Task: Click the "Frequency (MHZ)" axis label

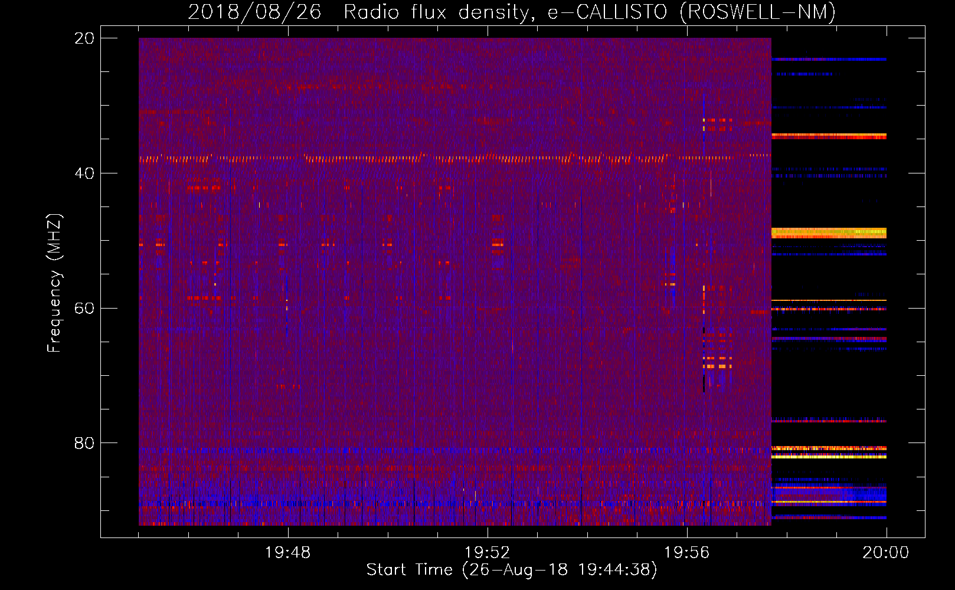Action: 54,283
